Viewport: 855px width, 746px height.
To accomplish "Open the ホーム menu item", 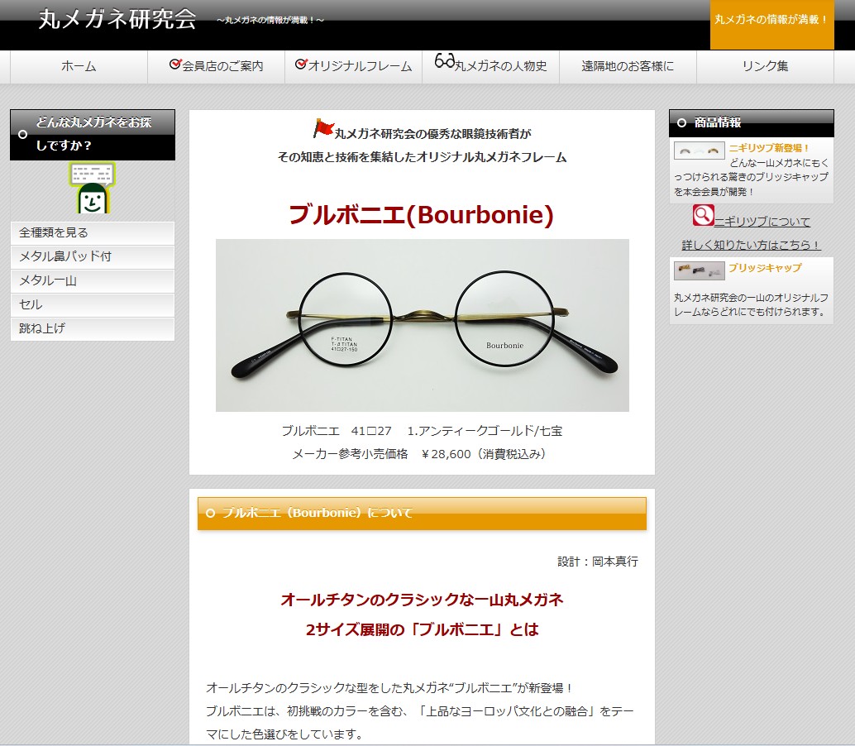I will [x=79, y=66].
